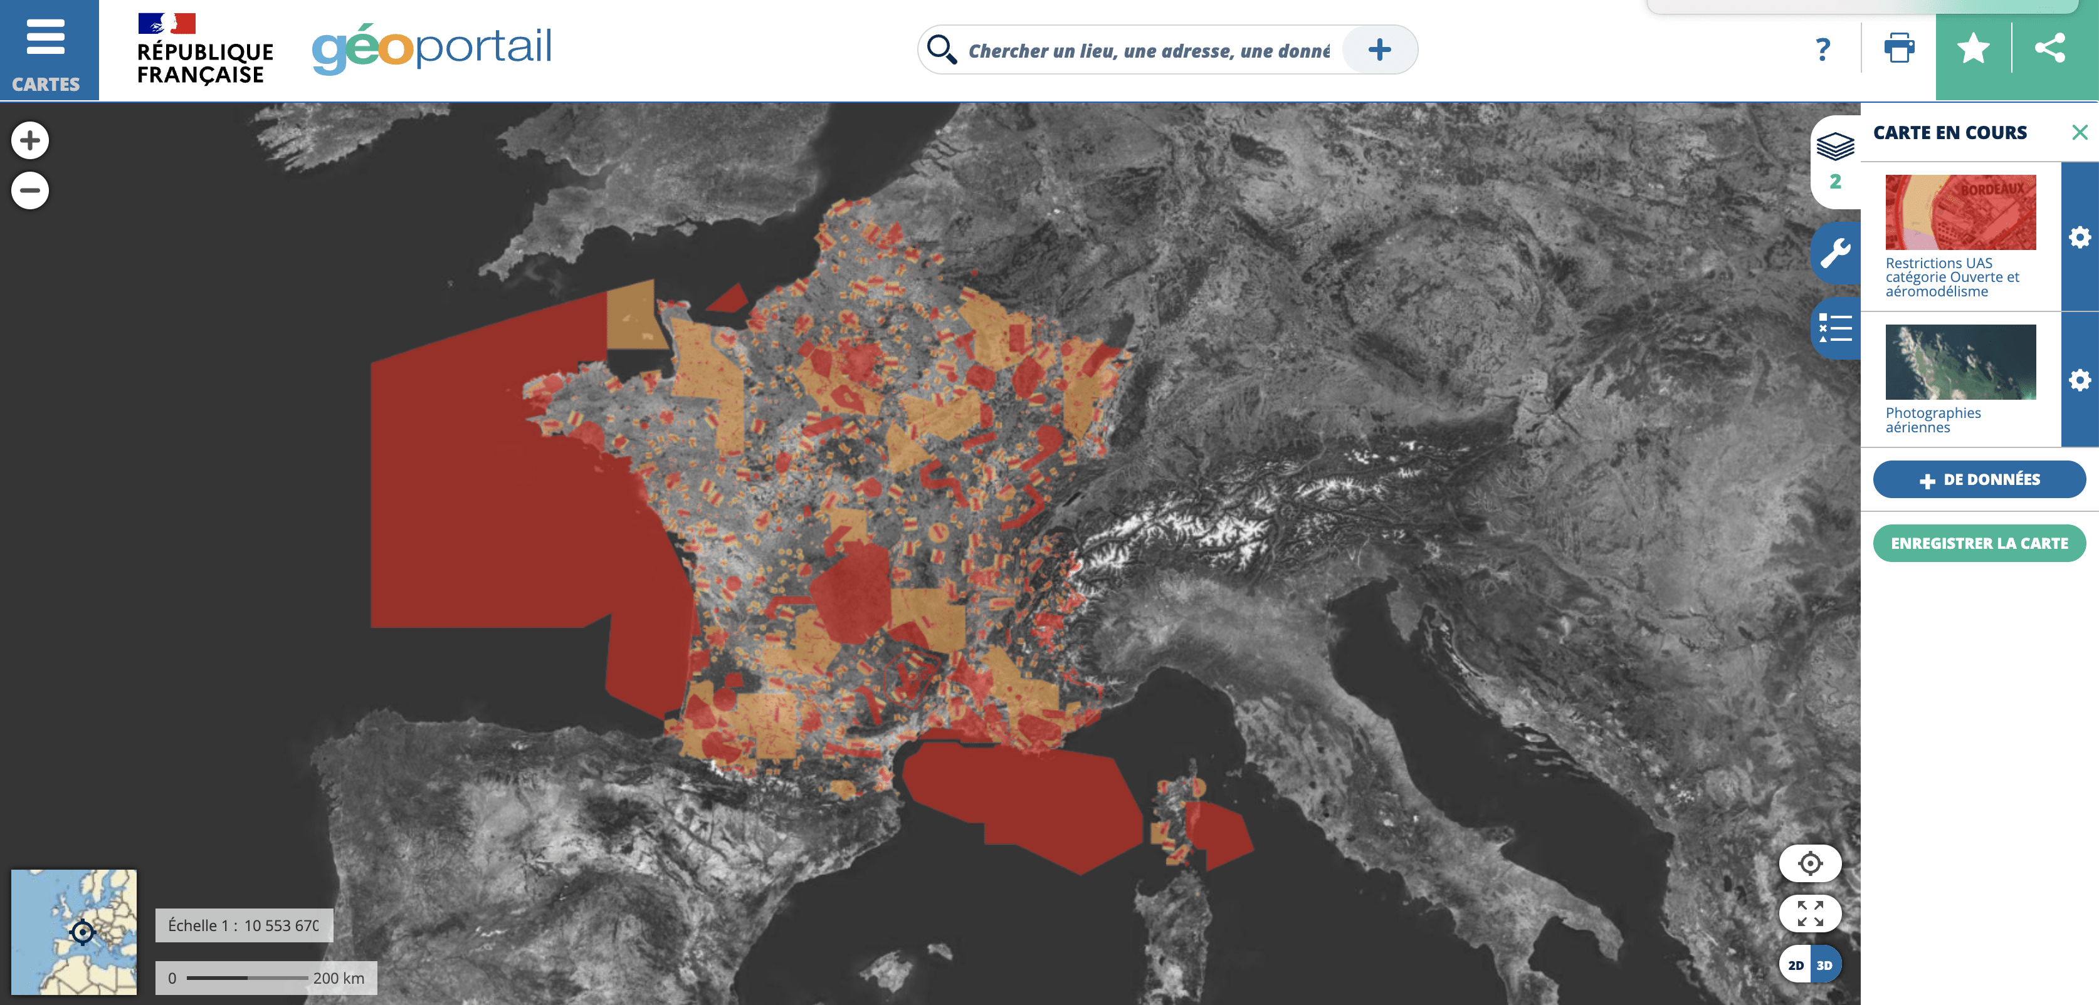Go to the géoportail home logo

(432, 49)
